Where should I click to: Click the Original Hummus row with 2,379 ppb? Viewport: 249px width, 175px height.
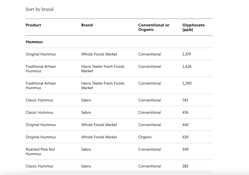coord(119,54)
